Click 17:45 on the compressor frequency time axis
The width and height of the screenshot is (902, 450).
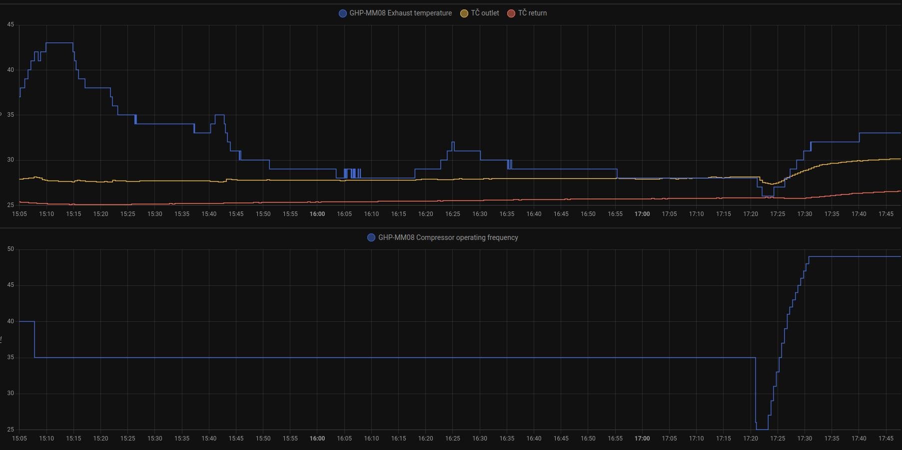886,439
